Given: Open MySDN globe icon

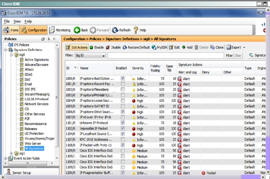Looking at the screenshot, I should (154, 47).
